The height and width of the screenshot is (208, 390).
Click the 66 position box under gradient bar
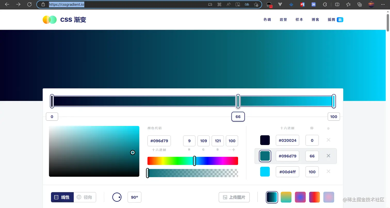pyautogui.click(x=238, y=117)
